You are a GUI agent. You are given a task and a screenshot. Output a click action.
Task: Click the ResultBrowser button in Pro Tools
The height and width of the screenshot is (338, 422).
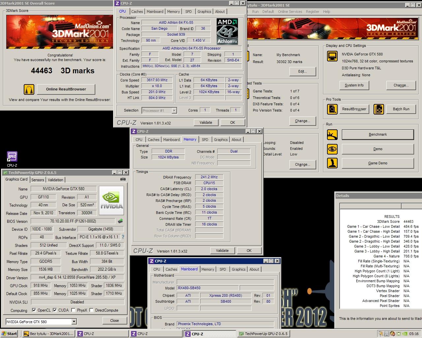click(x=354, y=109)
